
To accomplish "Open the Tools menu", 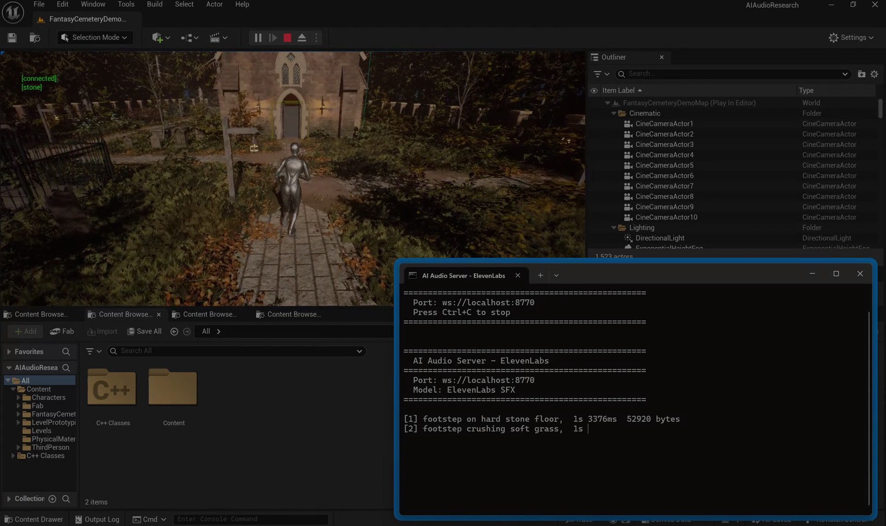I will pyautogui.click(x=126, y=4).
